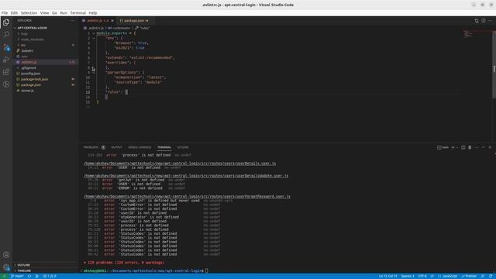
Task: Open the File menu
Action: [5, 13]
